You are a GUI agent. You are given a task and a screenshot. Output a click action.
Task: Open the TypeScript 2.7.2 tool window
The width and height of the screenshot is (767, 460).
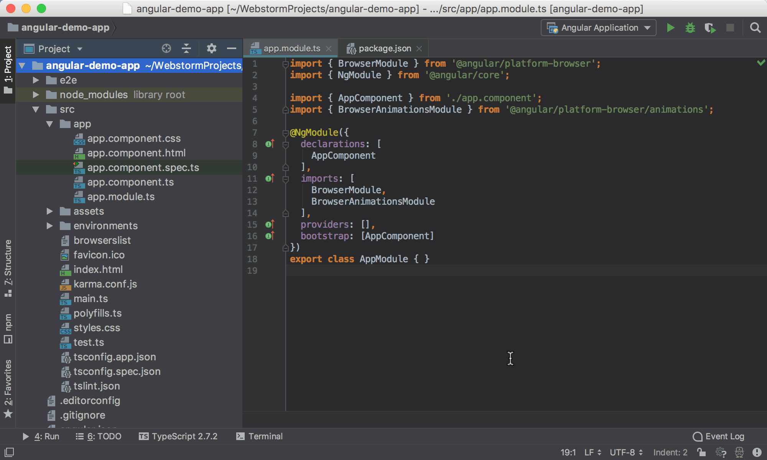click(x=178, y=437)
